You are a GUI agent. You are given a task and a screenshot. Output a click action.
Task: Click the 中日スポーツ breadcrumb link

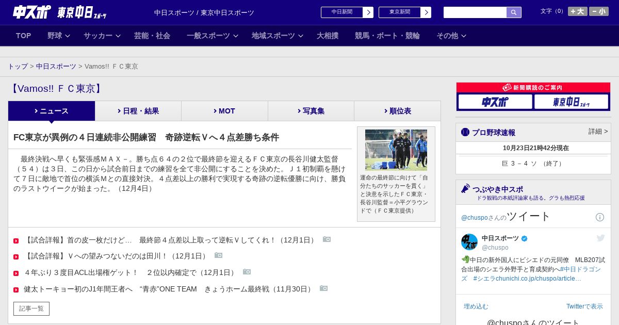[56, 67]
